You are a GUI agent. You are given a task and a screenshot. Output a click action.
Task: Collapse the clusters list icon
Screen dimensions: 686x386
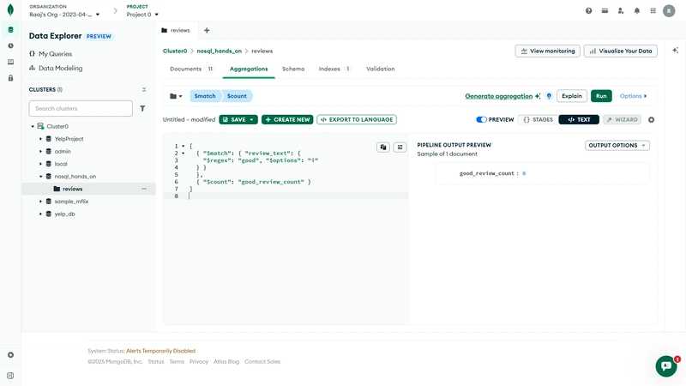tap(144, 90)
